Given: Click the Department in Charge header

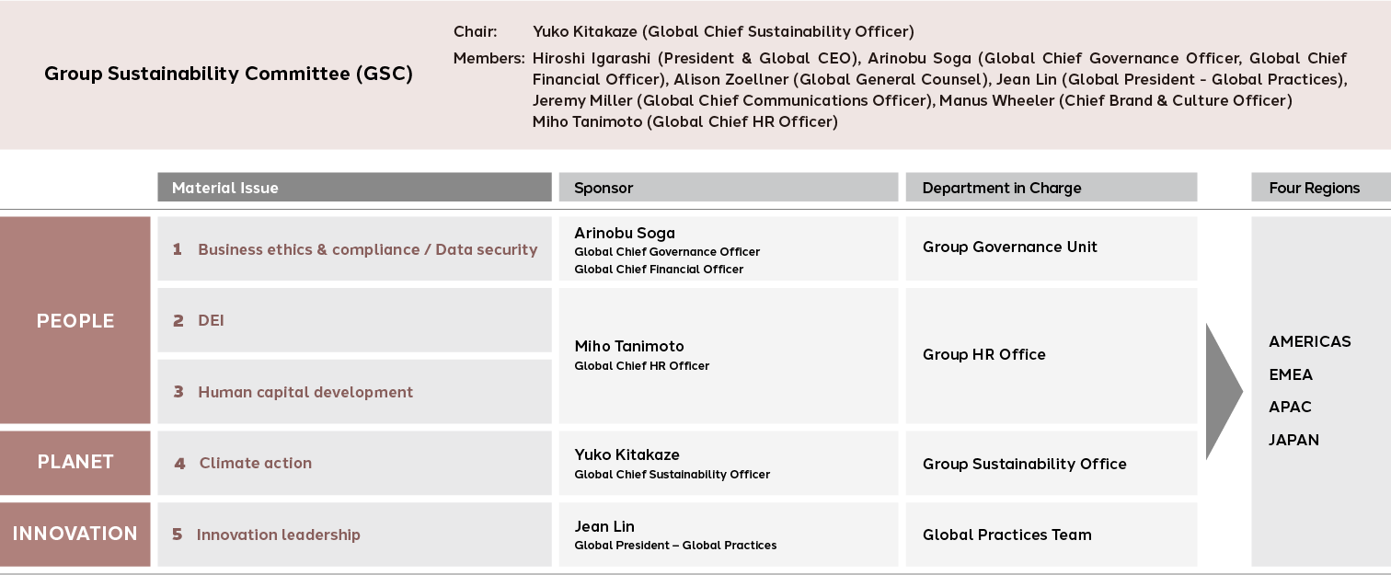Looking at the screenshot, I should (x=1052, y=188).
